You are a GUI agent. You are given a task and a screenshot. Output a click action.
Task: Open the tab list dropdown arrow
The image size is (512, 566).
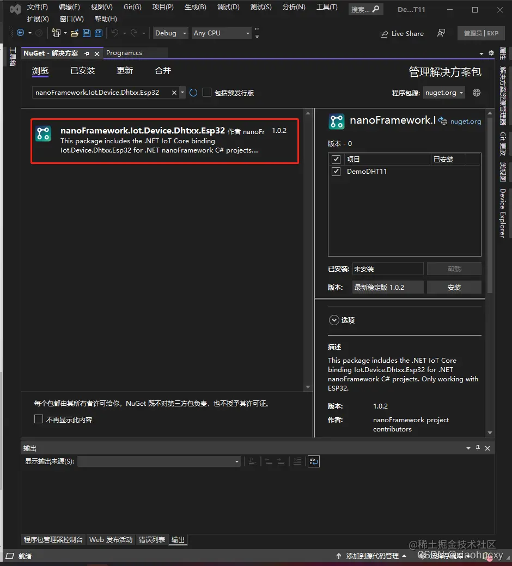(481, 53)
